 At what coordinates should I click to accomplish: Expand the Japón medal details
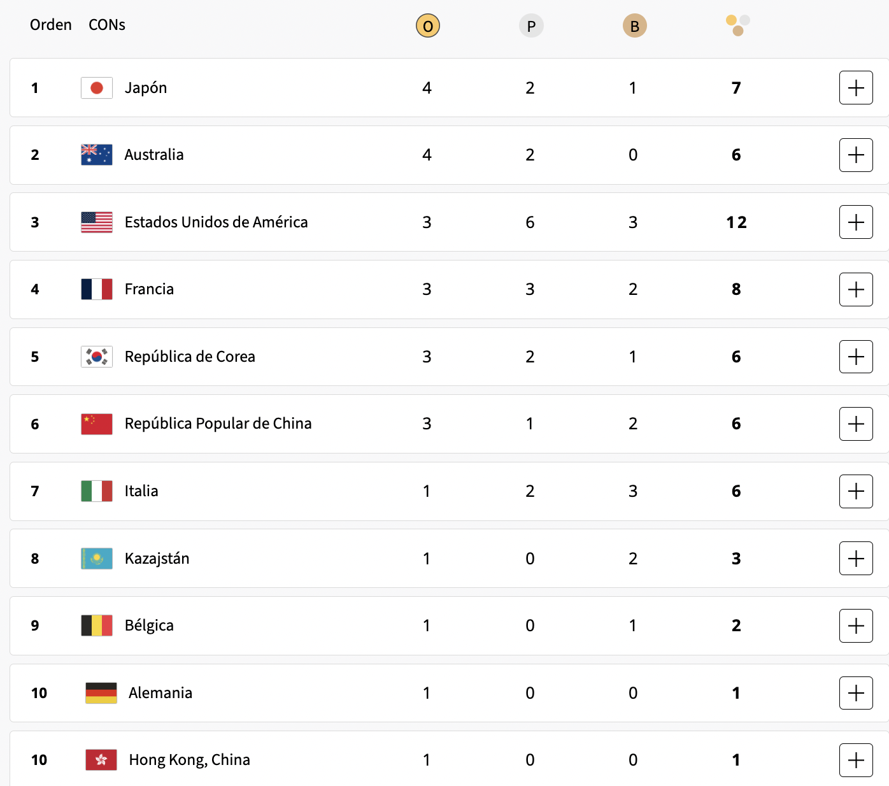pyautogui.click(x=856, y=88)
